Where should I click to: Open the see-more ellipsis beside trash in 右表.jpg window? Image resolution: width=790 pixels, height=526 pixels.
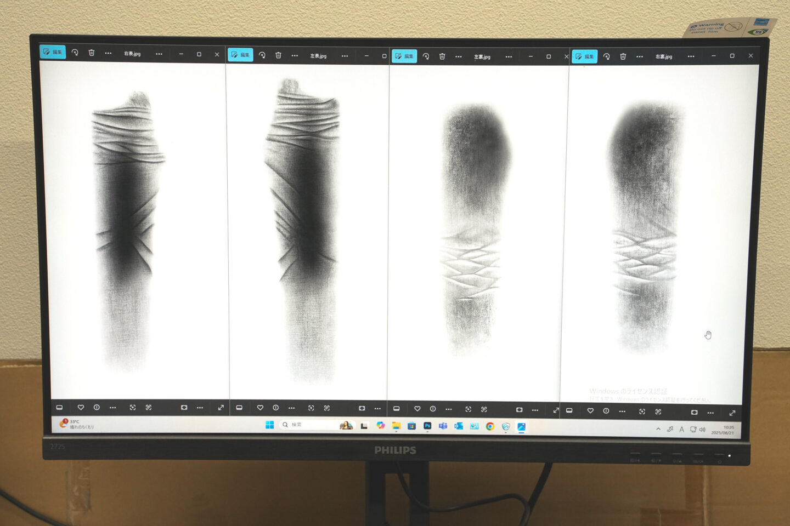pyautogui.click(x=108, y=53)
